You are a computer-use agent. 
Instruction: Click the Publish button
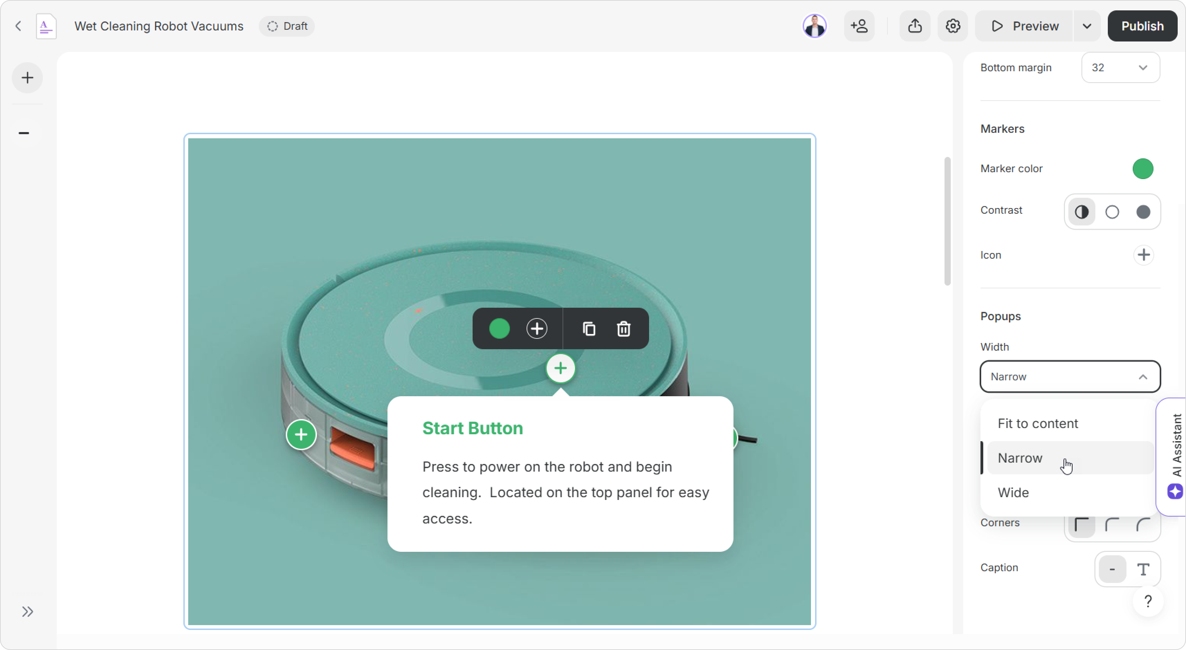pyautogui.click(x=1142, y=26)
